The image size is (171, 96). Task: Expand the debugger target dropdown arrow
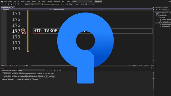click(60, 4)
